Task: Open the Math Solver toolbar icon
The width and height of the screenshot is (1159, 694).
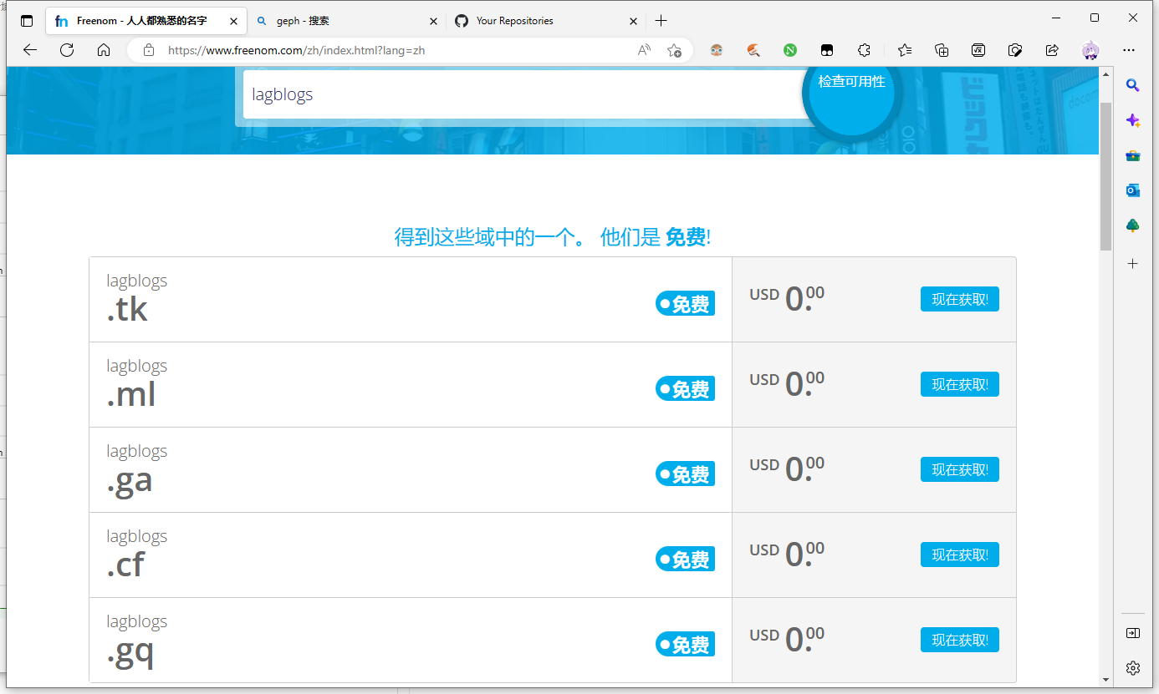Action: pyautogui.click(x=978, y=50)
